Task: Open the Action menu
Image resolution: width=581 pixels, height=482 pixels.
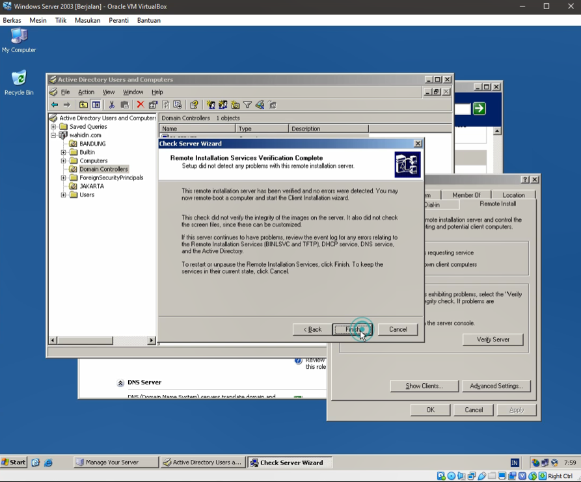Action: point(86,92)
